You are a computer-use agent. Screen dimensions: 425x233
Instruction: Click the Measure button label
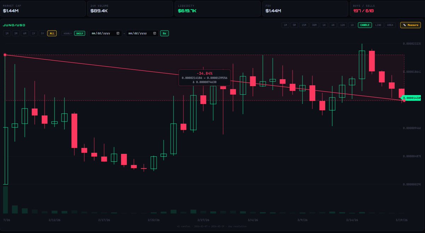point(413,25)
